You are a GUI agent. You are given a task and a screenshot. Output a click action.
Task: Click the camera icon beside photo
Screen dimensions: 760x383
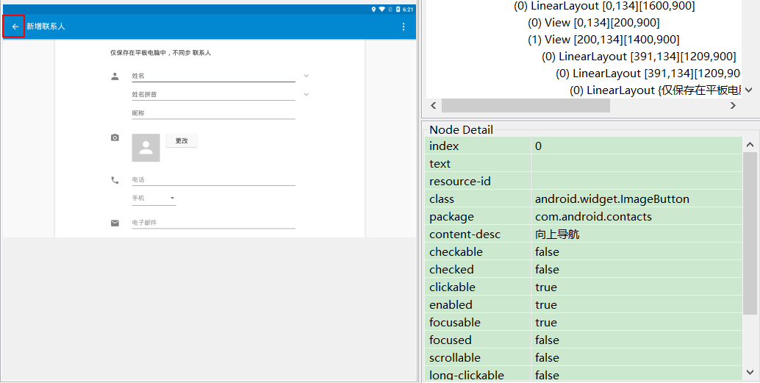[x=115, y=137]
